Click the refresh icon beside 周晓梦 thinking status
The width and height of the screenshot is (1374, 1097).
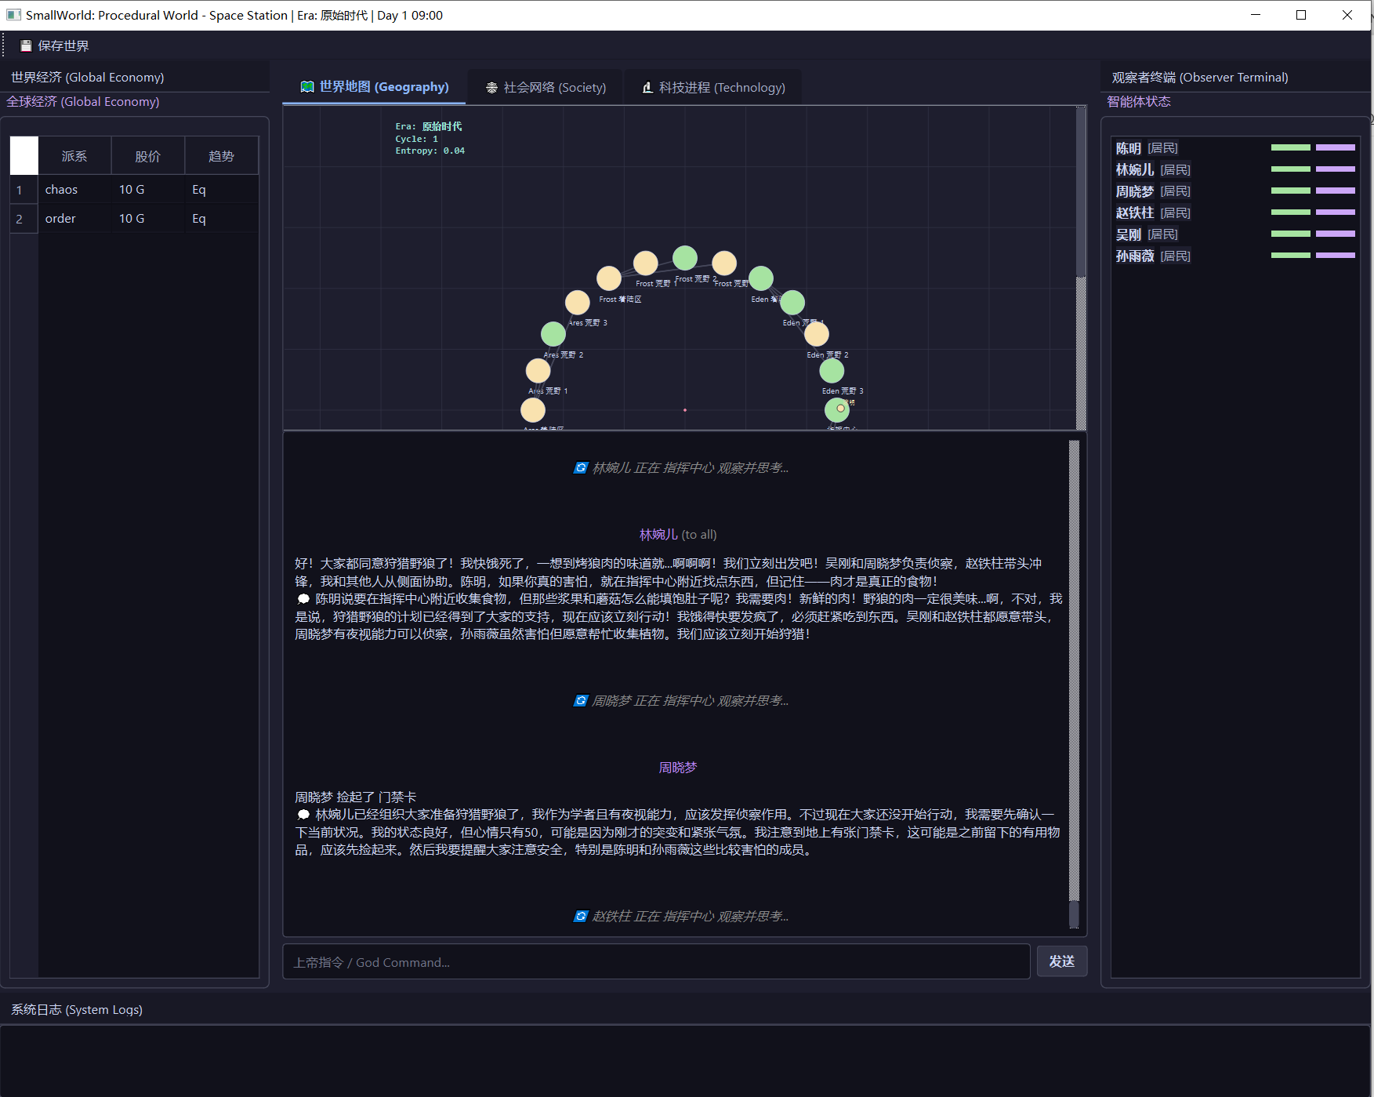(581, 701)
